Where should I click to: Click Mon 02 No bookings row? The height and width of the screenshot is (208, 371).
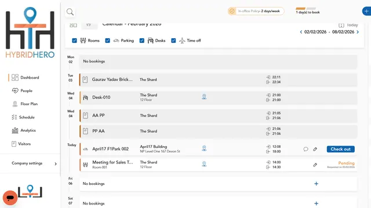click(x=218, y=62)
